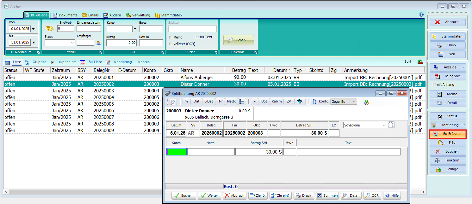Enable the Memo search checkbox
Screen dimensions: 472x204
pos(171,38)
